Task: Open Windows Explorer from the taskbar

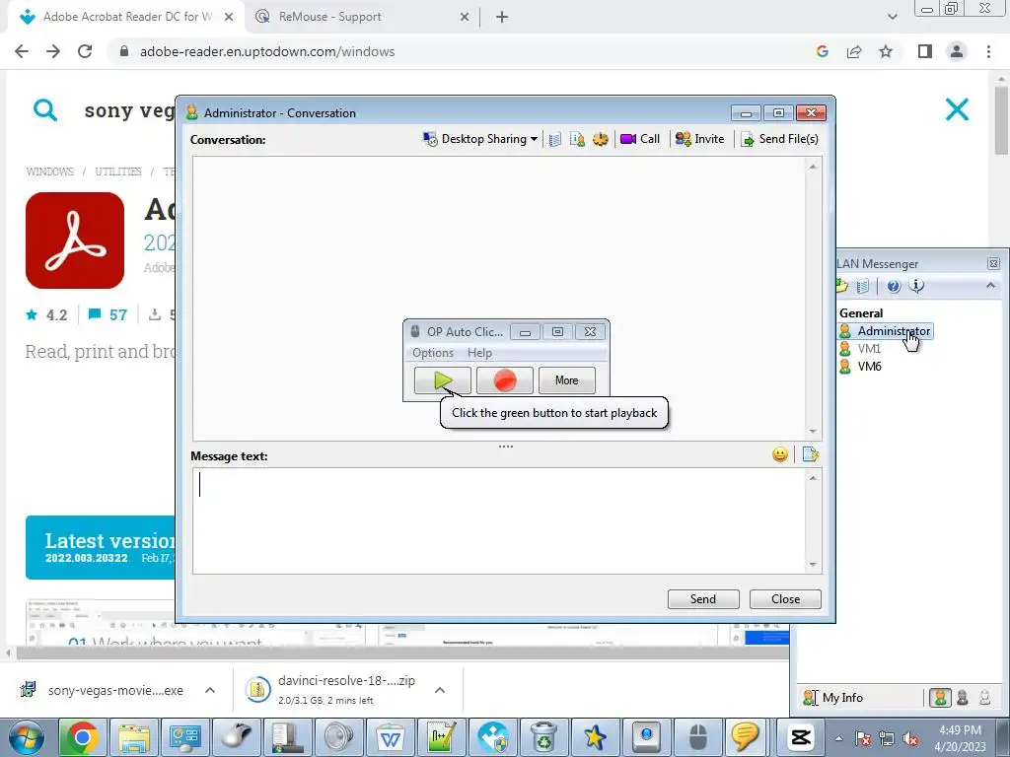Action: [x=134, y=737]
